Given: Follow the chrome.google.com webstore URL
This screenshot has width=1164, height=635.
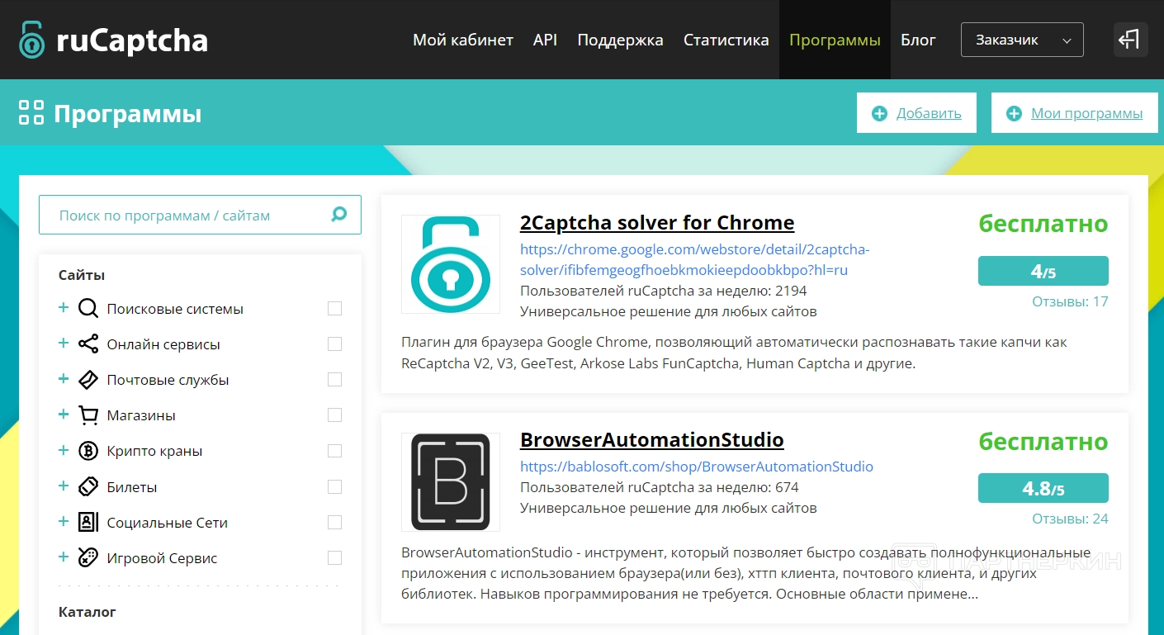Looking at the screenshot, I should click(695, 259).
